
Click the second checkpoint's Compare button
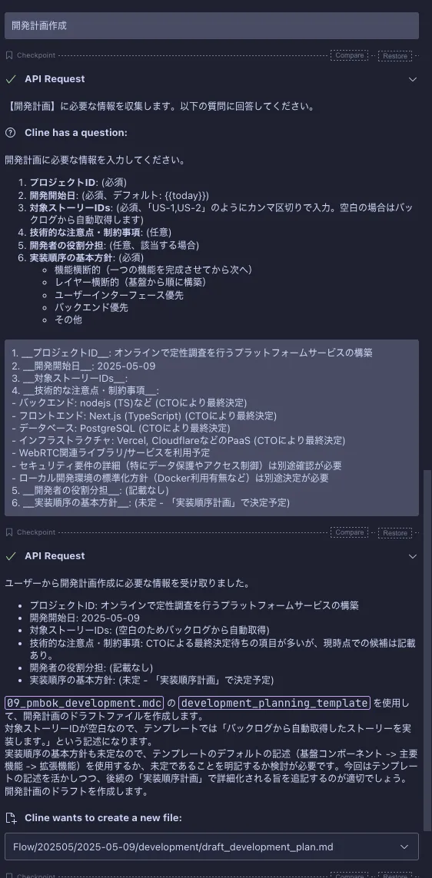click(x=349, y=532)
